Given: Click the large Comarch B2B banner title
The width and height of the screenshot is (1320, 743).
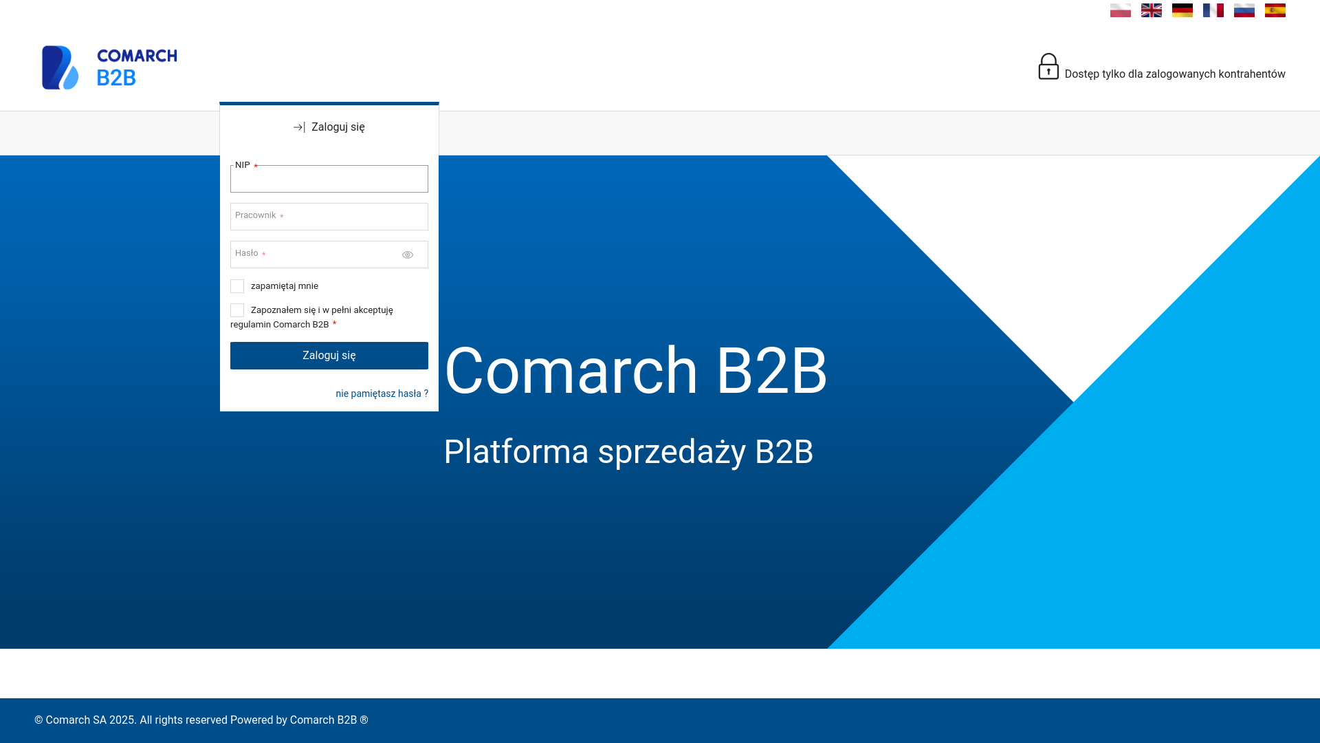Looking at the screenshot, I should tap(636, 370).
